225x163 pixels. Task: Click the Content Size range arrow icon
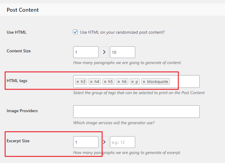coord(104,52)
